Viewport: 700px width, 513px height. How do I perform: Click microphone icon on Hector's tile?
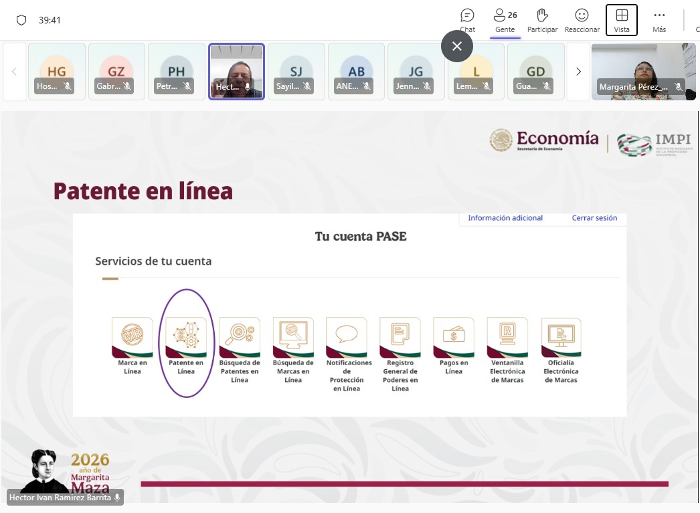coord(248,86)
